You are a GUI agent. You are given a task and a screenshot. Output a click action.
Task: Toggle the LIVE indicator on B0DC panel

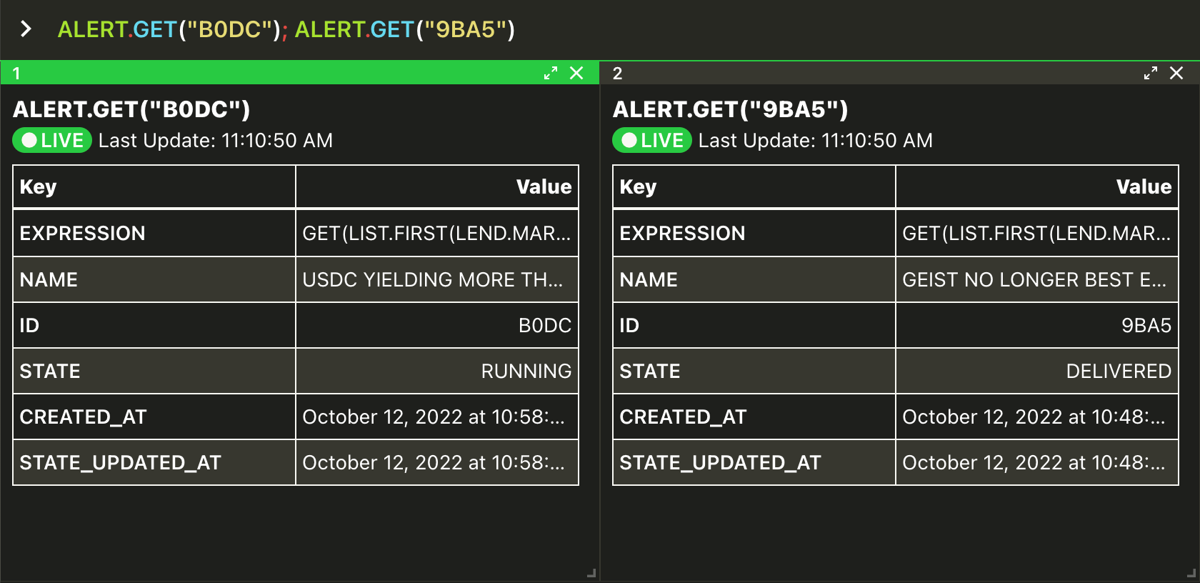point(52,140)
